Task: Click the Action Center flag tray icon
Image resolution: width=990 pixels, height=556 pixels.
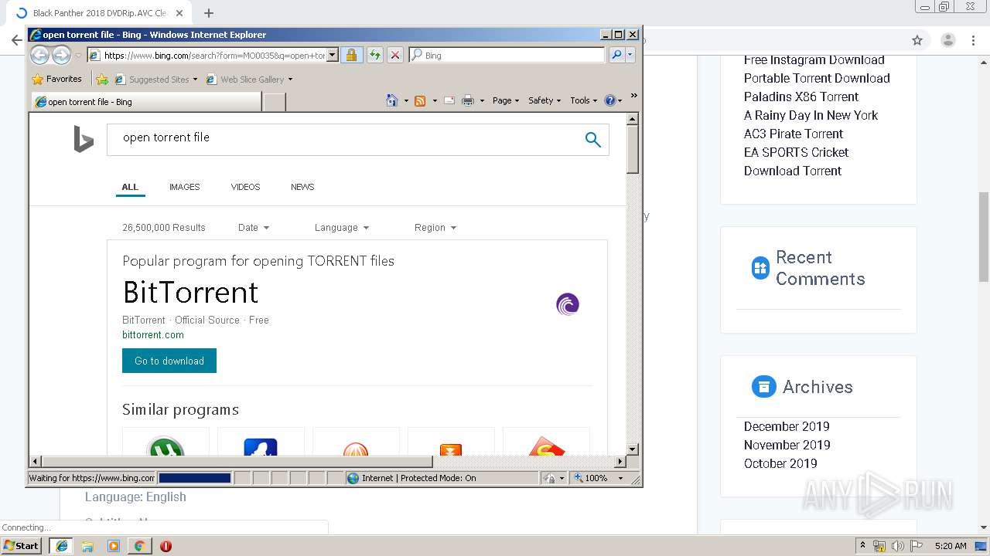Action: click(x=917, y=546)
